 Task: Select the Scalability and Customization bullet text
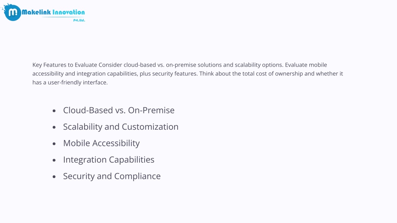[121, 127]
